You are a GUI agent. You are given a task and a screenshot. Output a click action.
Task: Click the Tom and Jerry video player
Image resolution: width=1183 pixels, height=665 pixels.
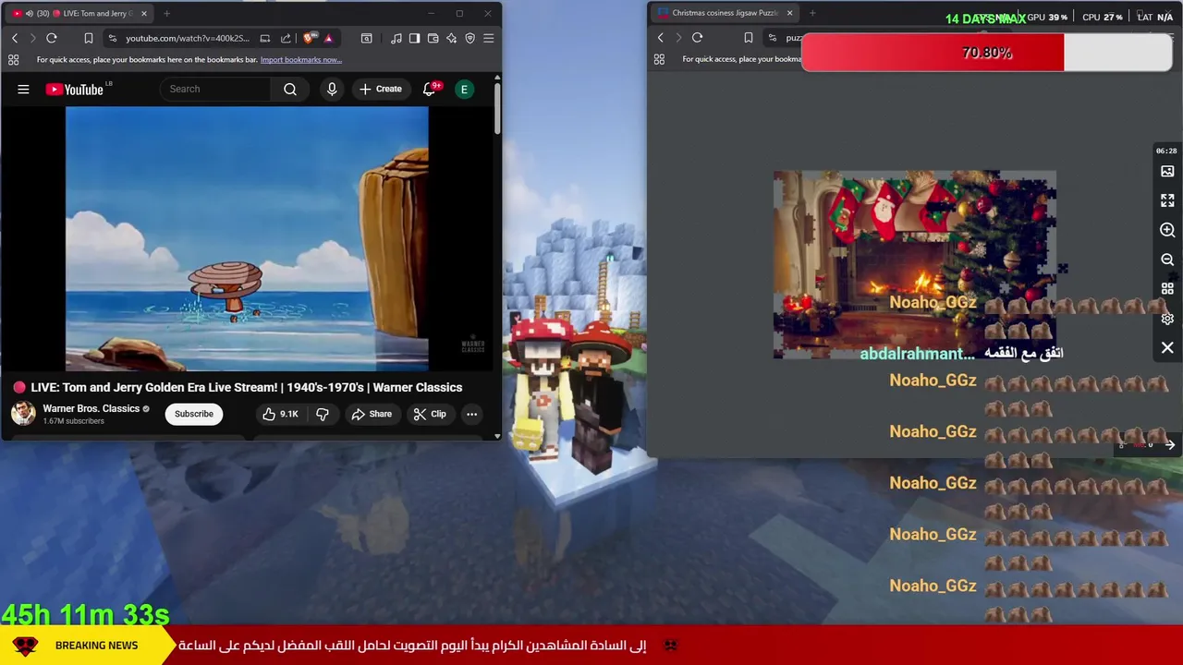pyautogui.click(x=247, y=238)
